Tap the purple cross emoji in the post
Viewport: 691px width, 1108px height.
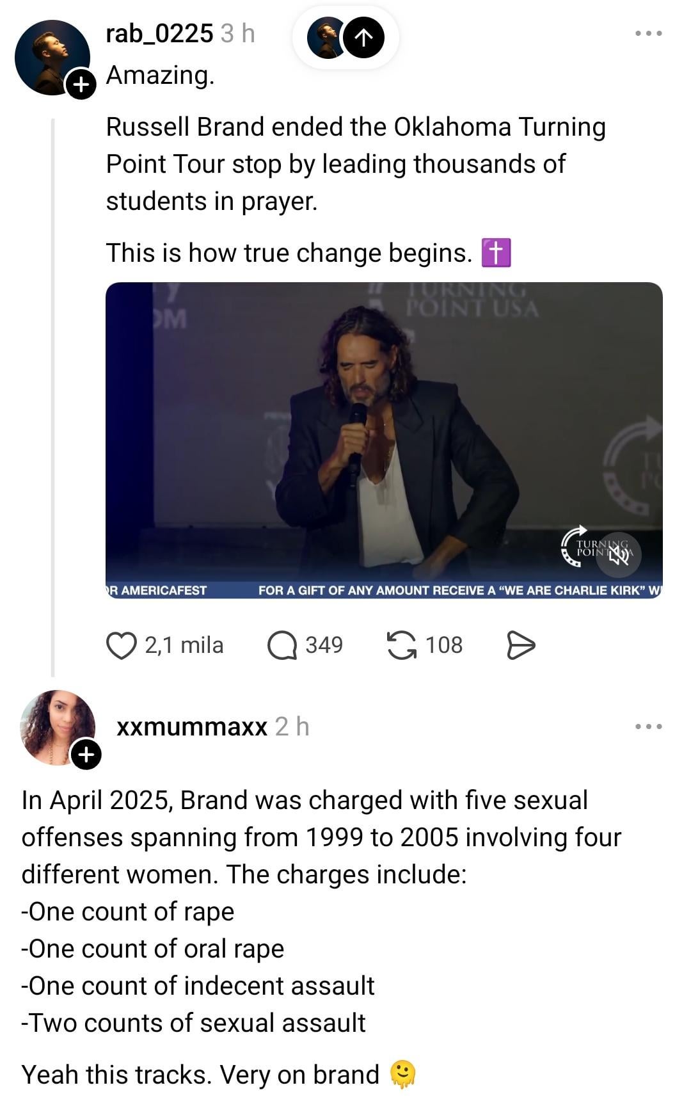pos(496,252)
